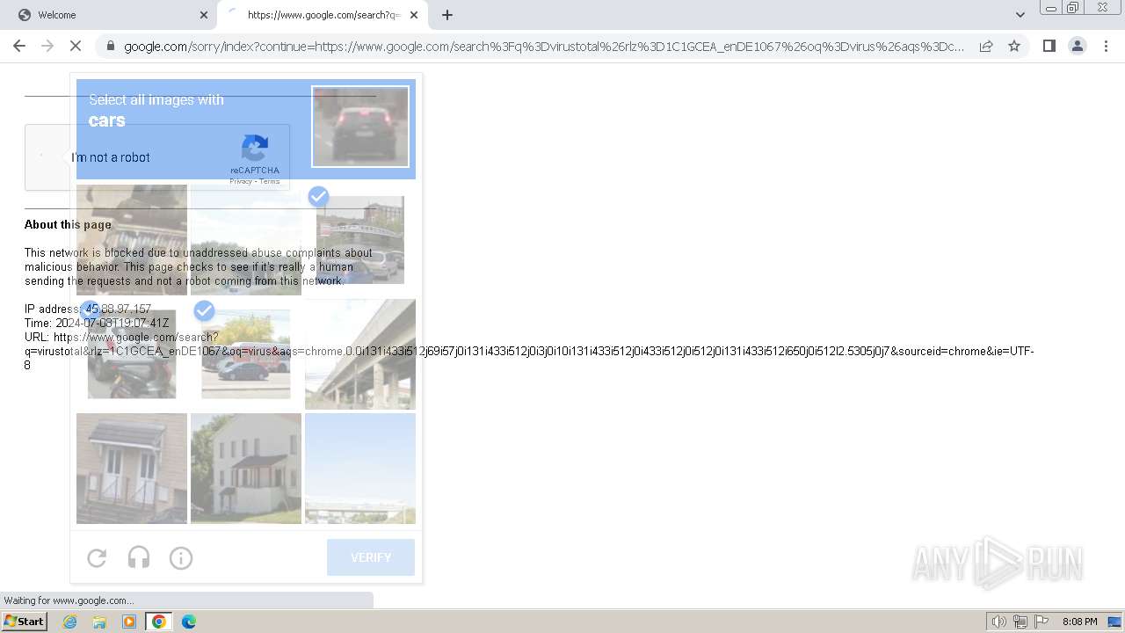The image size is (1125, 633).
Task: Select top-left captcha tile with motorcycle seat
Action: pyautogui.click(x=132, y=240)
